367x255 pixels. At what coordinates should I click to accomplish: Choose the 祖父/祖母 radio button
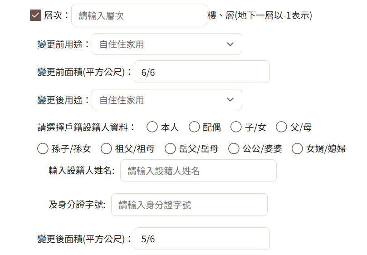coord(106,148)
